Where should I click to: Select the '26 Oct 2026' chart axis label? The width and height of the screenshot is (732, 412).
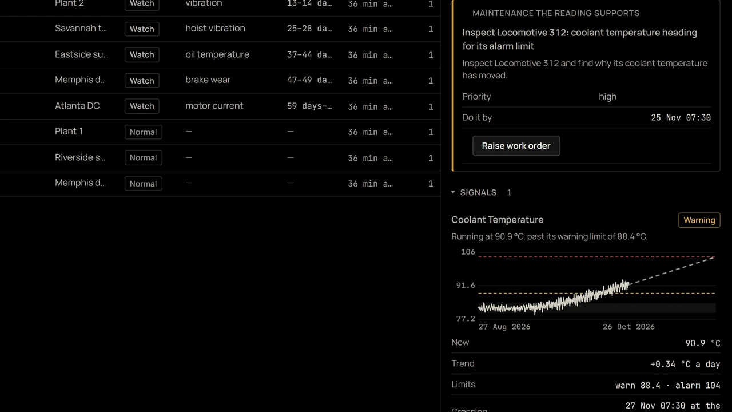(x=628, y=327)
